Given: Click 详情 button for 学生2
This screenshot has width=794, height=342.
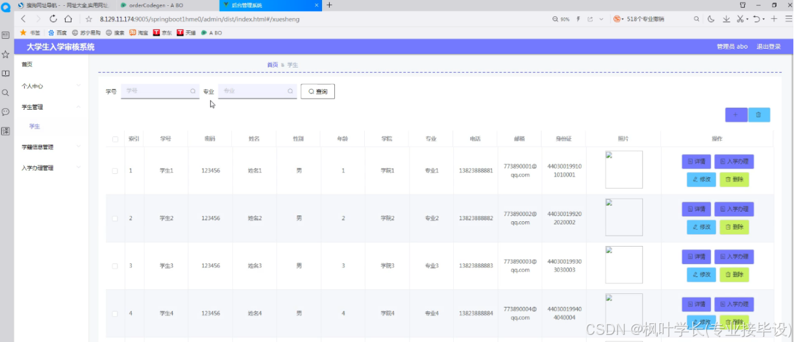Looking at the screenshot, I should (x=696, y=209).
